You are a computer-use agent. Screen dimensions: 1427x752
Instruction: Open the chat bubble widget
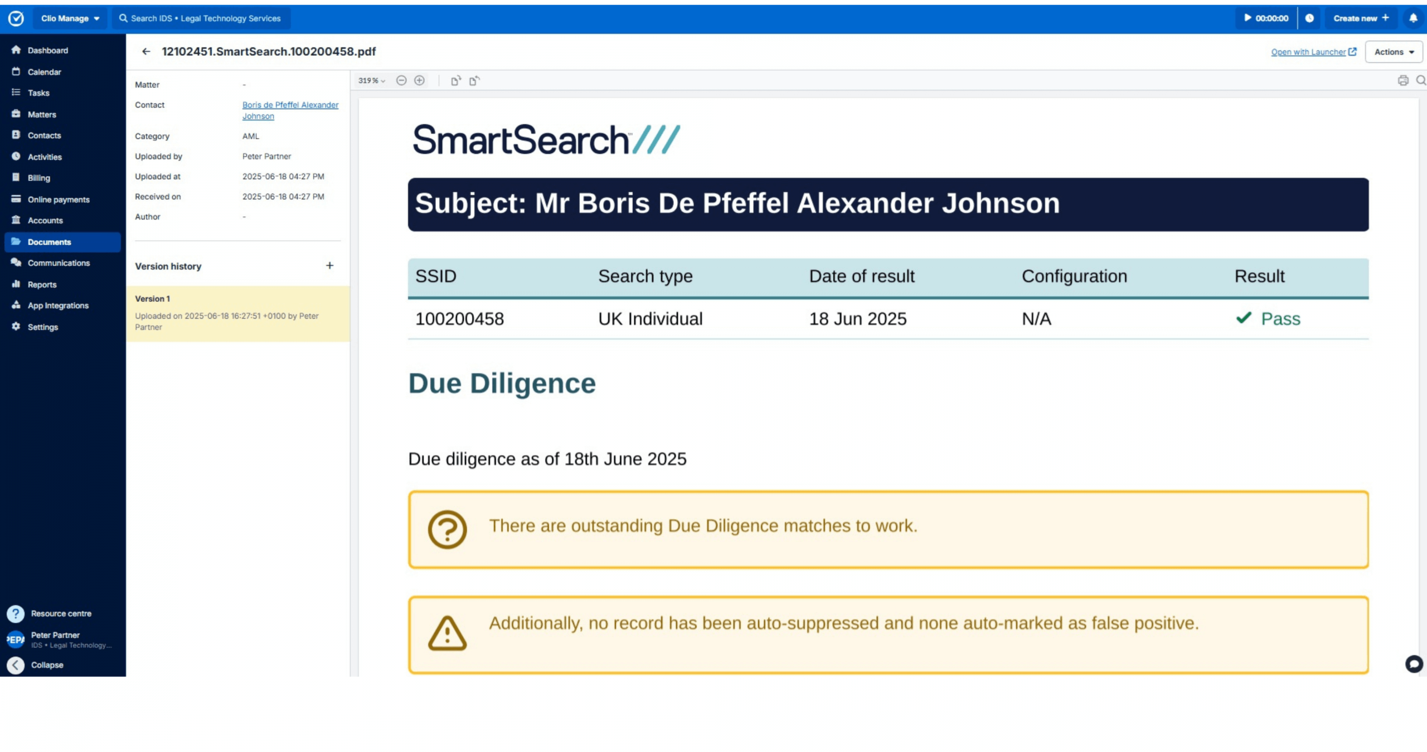1414,663
